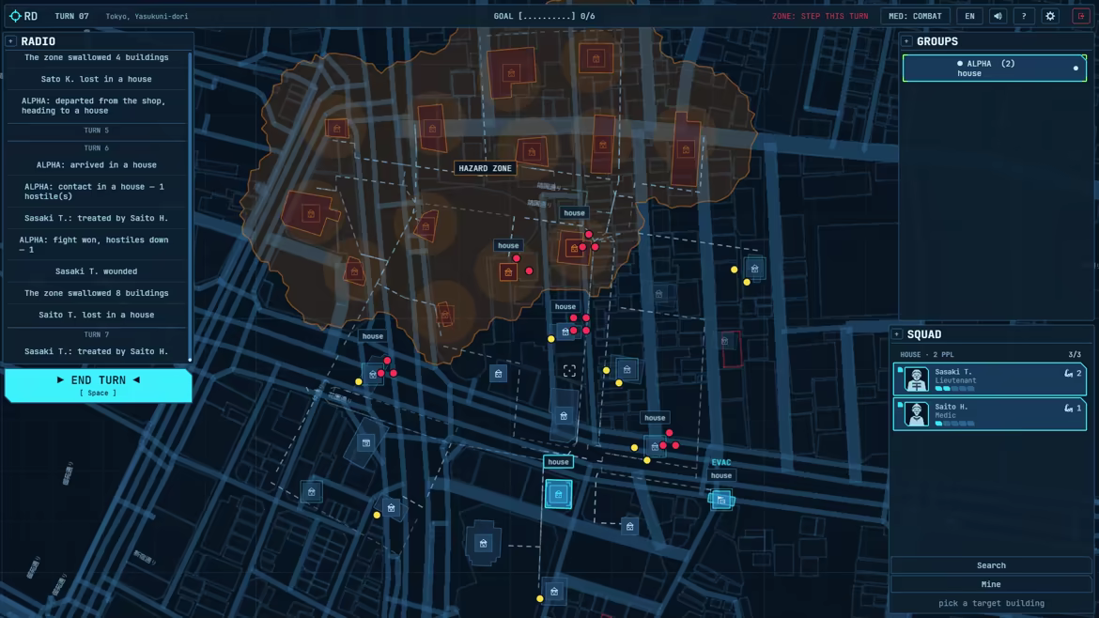Image resolution: width=1099 pixels, height=618 pixels.
Task: Click 'Sato K. lost in a house' entry
Action: pyautogui.click(x=96, y=79)
